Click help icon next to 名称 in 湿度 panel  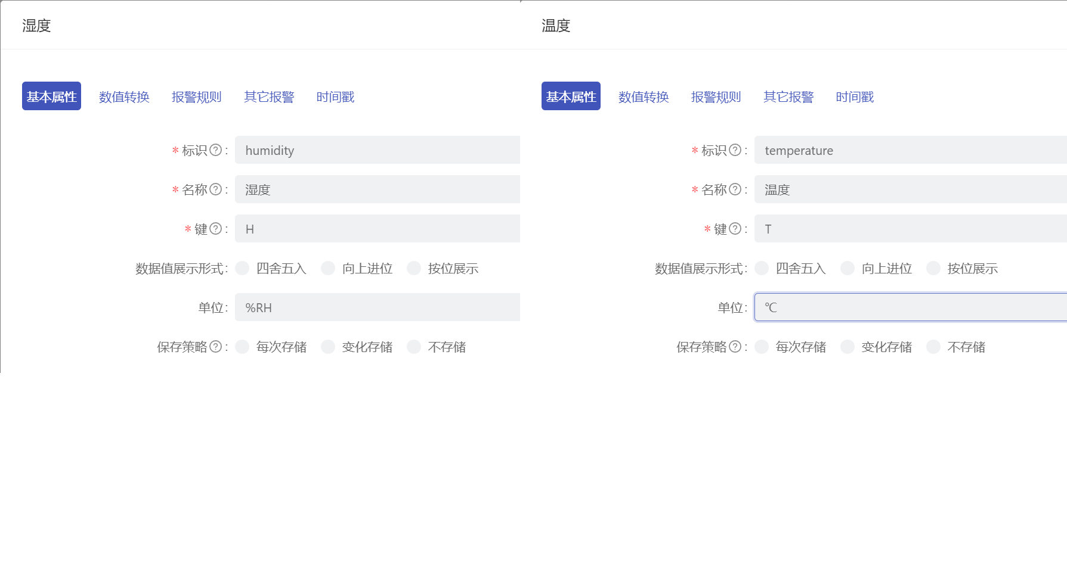click(x=216, y=189)
